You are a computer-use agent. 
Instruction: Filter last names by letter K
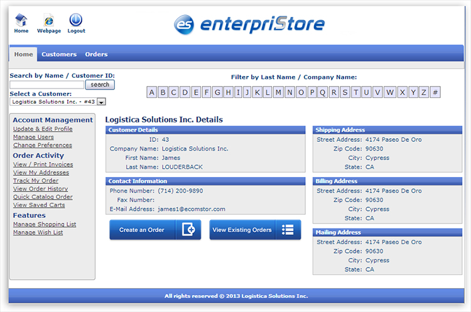click(x=257, y=92)
